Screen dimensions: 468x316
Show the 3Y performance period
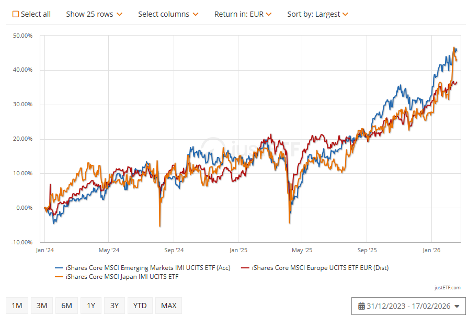pyautogui.click(x=115, y=306)
